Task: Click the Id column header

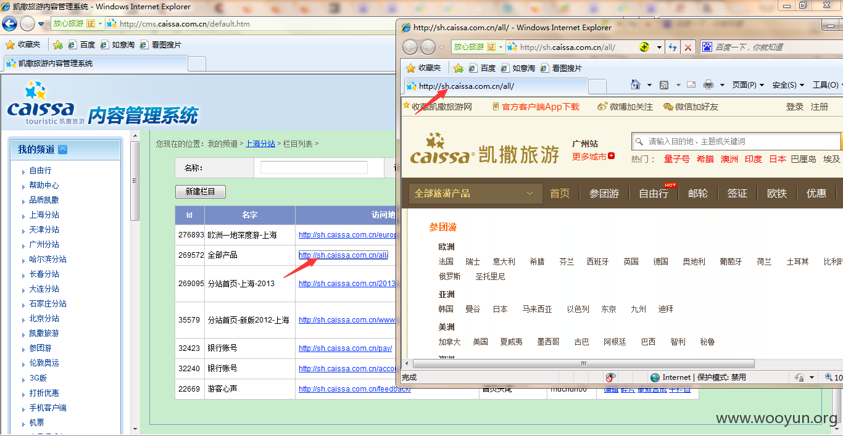Action: [189, 215]
